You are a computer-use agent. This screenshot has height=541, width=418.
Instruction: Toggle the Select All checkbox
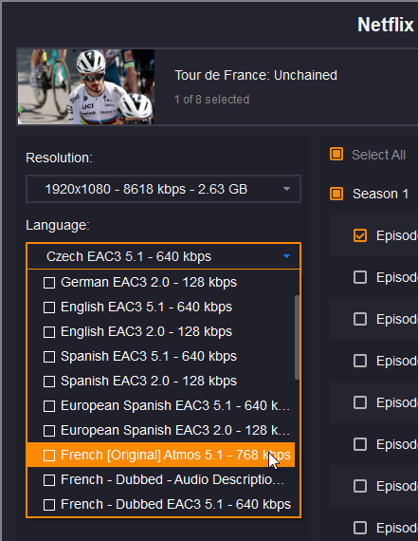coord(336,154)
